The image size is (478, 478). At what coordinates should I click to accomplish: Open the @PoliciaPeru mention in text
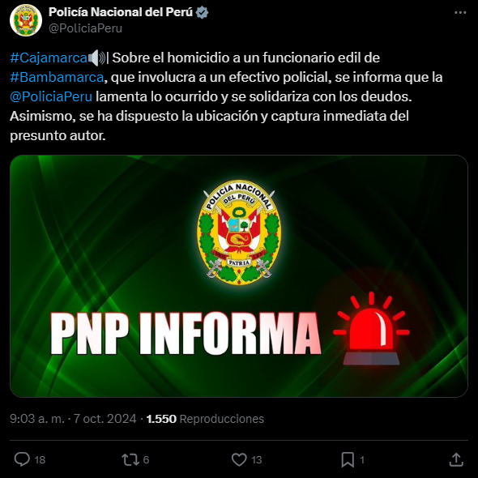[51, 96]
